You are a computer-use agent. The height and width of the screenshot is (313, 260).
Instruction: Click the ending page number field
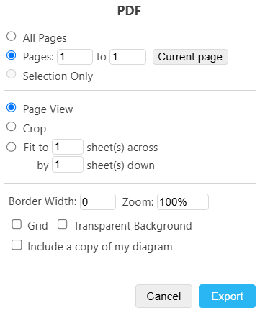coord(127,57)
